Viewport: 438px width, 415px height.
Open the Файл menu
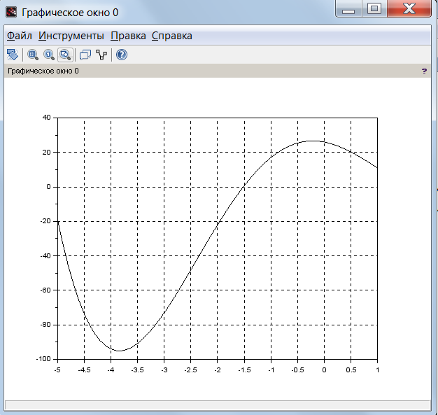pyautogui.click(x=20, y=36)
